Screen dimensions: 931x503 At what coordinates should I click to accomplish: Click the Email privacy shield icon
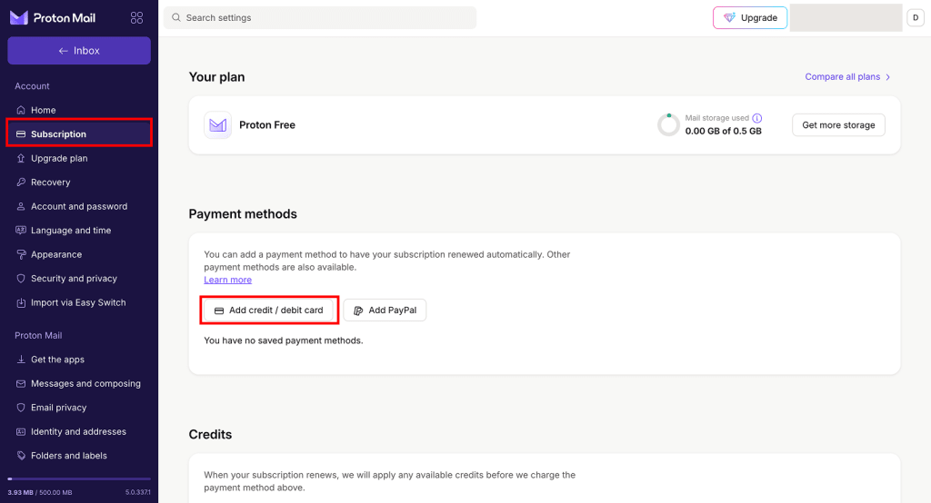pos(21,408)
